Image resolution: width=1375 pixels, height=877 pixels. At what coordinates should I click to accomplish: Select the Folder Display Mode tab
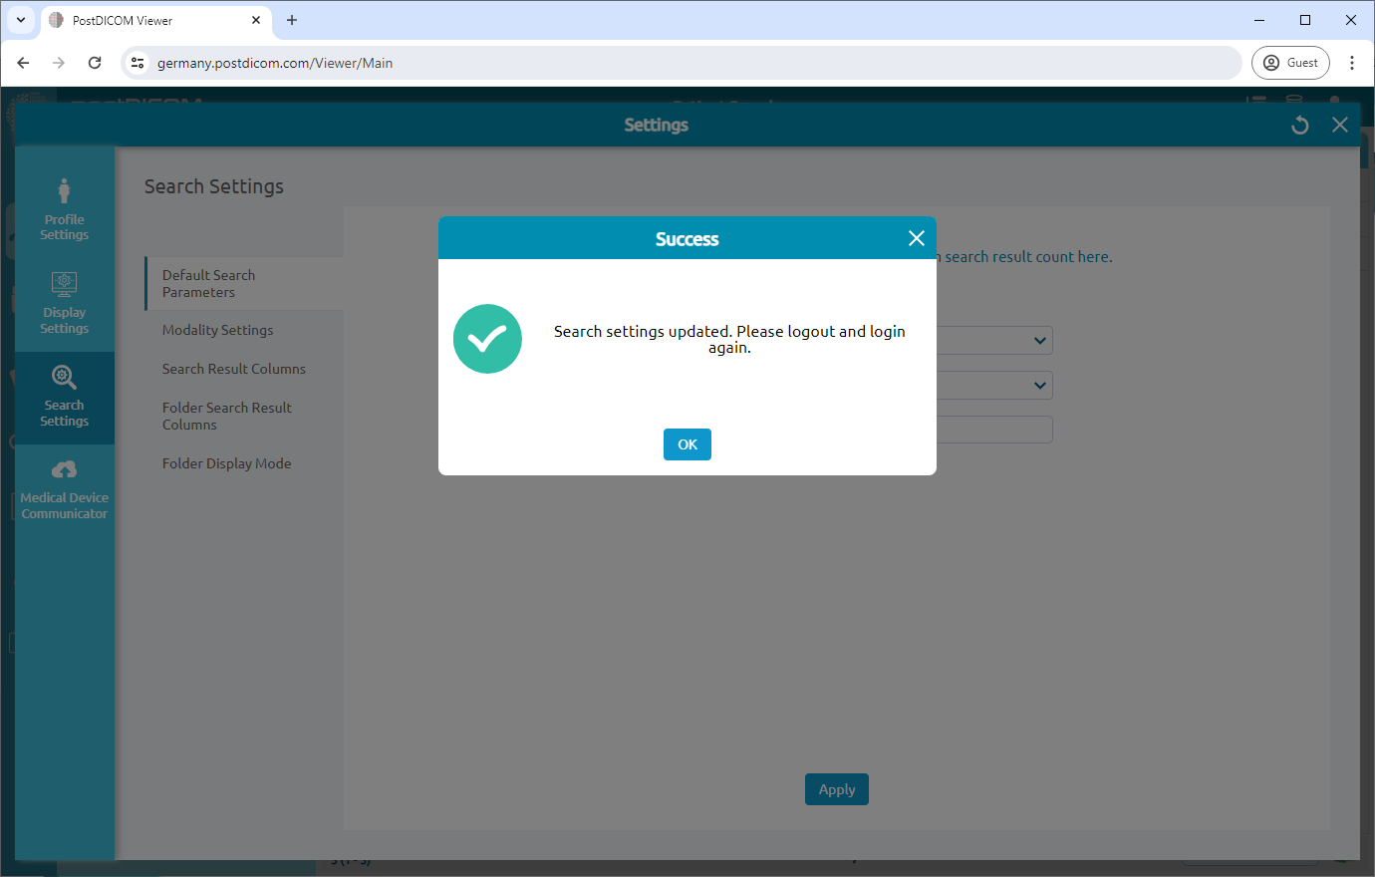[226, 462]
